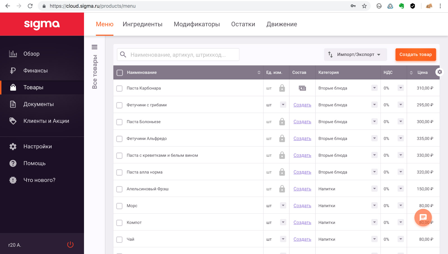The width and height of the screenshot is (448, 254).
Task: Toggle the select-all checkbox in table header
Action: click(120, 73)
